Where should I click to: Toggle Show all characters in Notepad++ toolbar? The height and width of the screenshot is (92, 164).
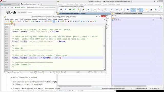[56, 21]
